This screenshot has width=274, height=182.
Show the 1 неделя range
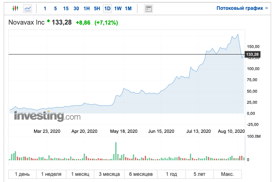(51, 174)
